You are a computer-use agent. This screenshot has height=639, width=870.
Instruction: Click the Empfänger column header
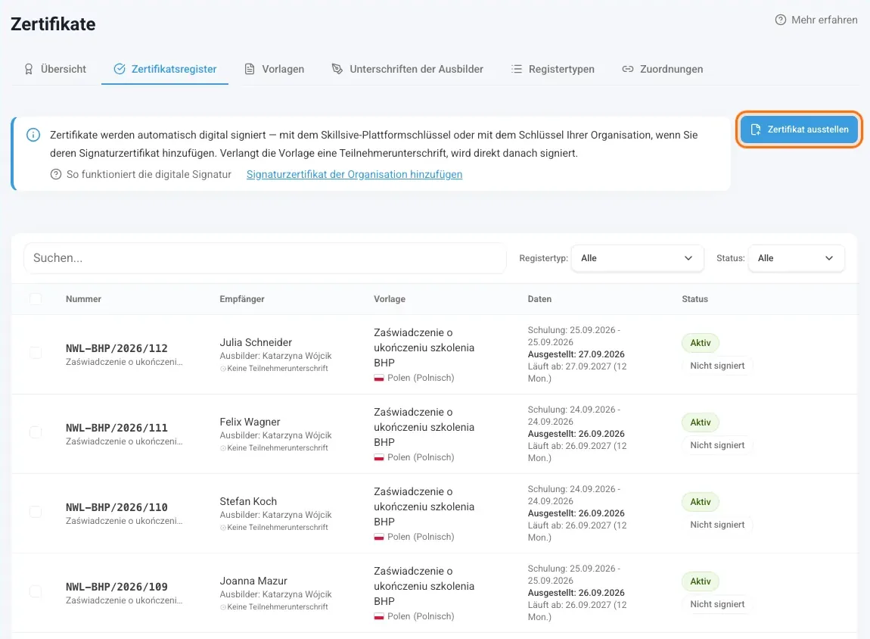click(x=242, y=299)
